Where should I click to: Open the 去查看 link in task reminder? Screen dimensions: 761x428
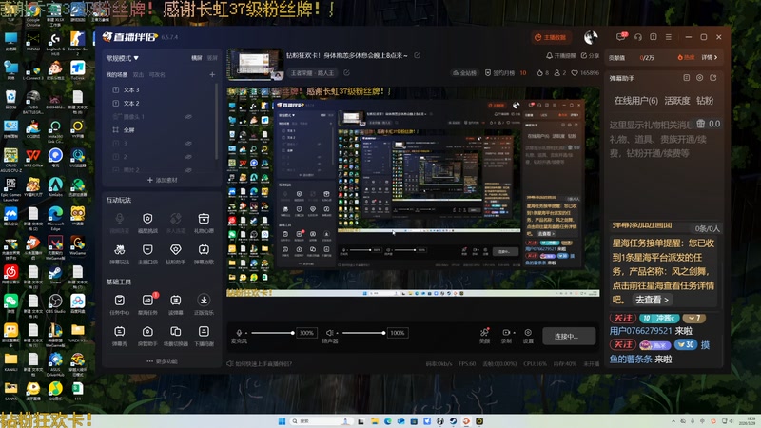[652, 300]
